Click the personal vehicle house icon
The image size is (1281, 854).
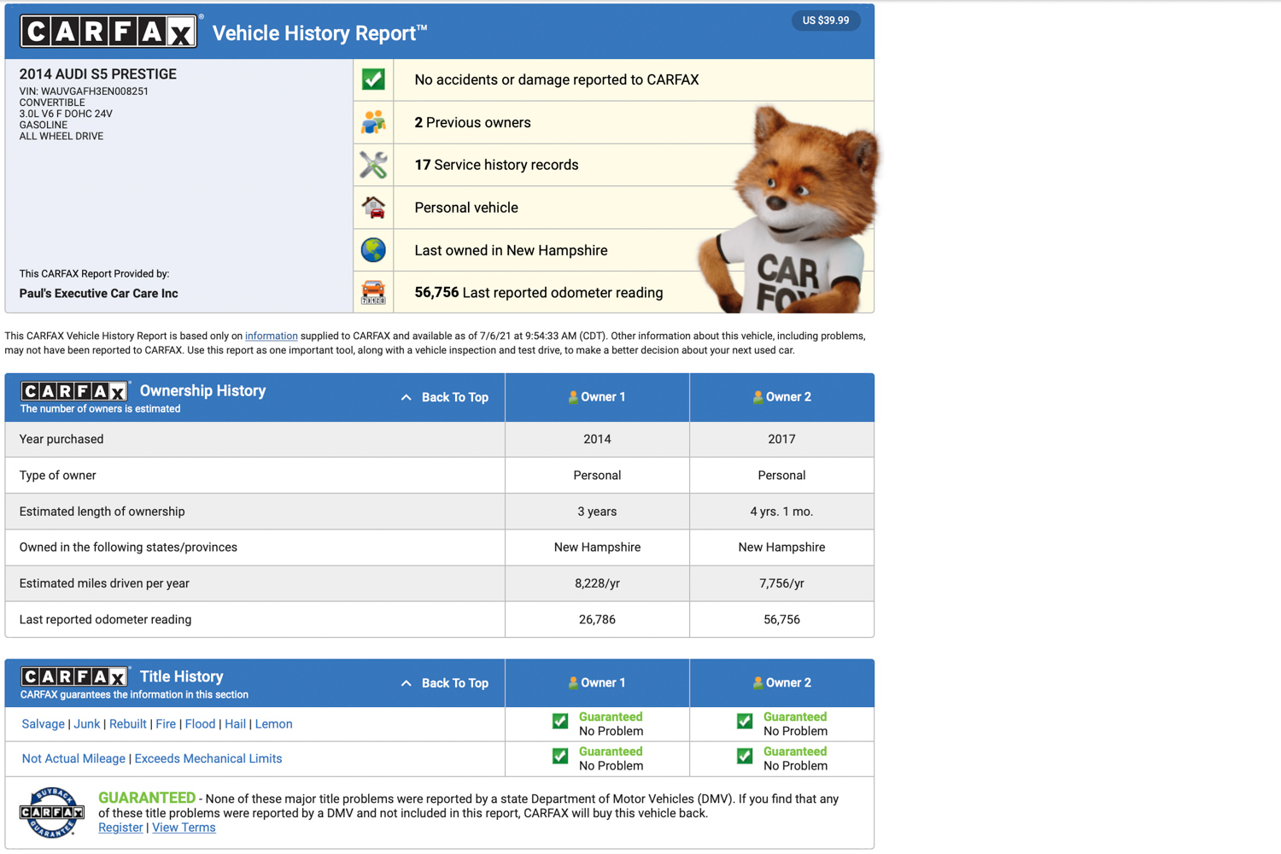[x=373, y=208]
